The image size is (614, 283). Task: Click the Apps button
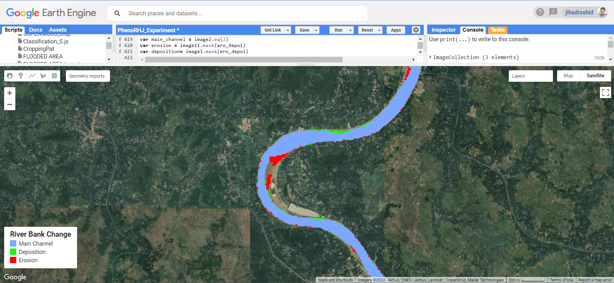coord(396,30)
